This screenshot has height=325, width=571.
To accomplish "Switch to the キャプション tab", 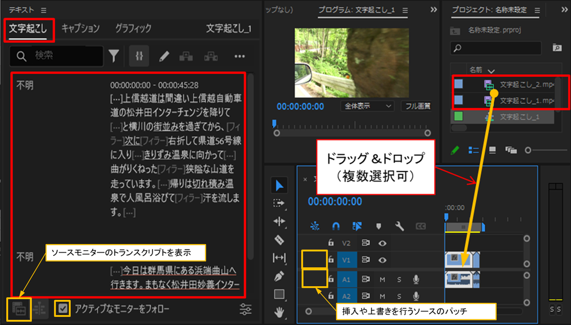I will pyautogui.click(x=81, y=29).
